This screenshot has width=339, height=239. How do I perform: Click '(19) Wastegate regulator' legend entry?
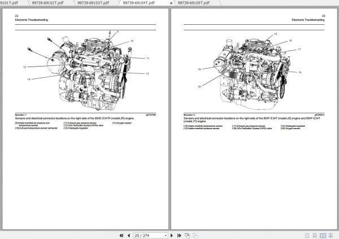click(293, 126)
